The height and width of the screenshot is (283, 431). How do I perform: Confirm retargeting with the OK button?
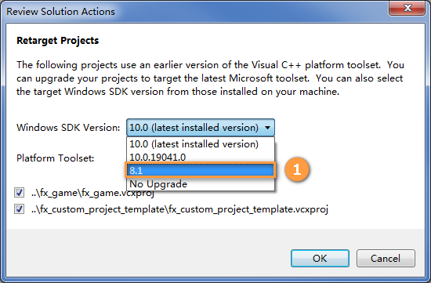pos(320,258)
